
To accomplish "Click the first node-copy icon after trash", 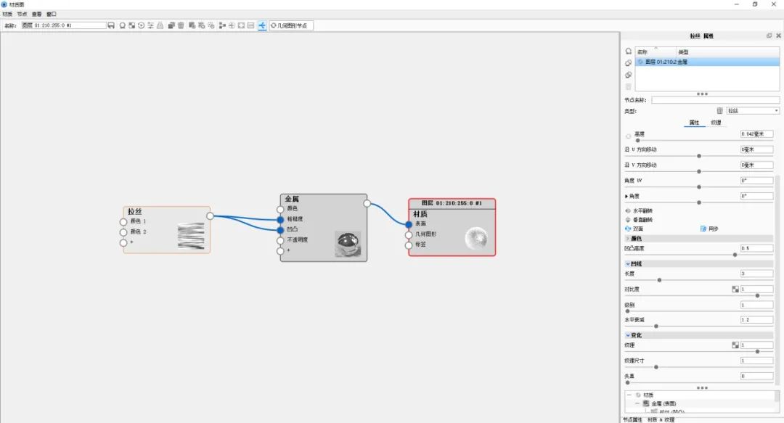I will [x=192, y=25].
